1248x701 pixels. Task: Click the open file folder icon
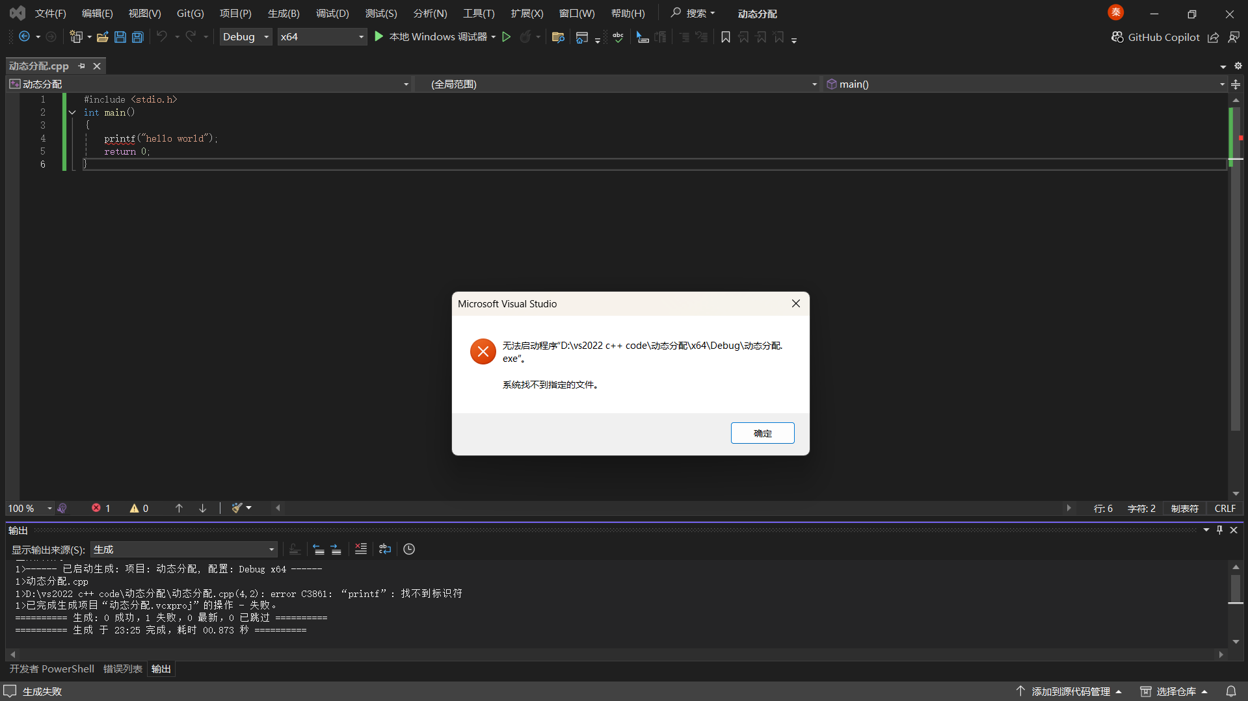pyautogui.click(x=102, y=37)
